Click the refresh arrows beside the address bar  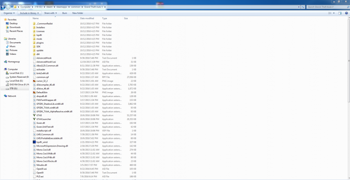(303, 7)
